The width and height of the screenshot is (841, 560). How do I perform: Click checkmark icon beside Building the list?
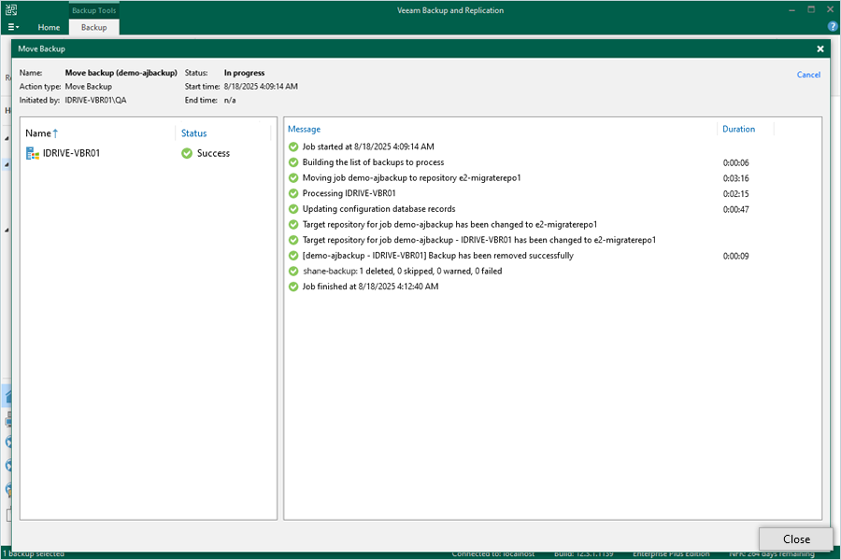[x=293, y=162]
